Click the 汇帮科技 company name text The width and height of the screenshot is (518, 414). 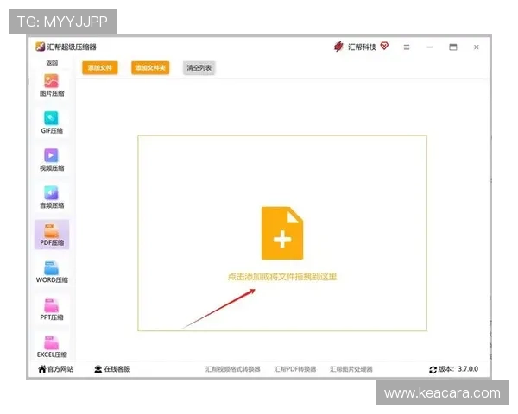click(362, 47)
